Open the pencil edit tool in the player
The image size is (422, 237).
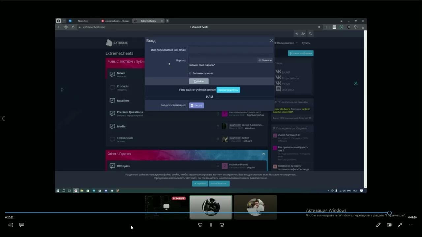(378, 225)
